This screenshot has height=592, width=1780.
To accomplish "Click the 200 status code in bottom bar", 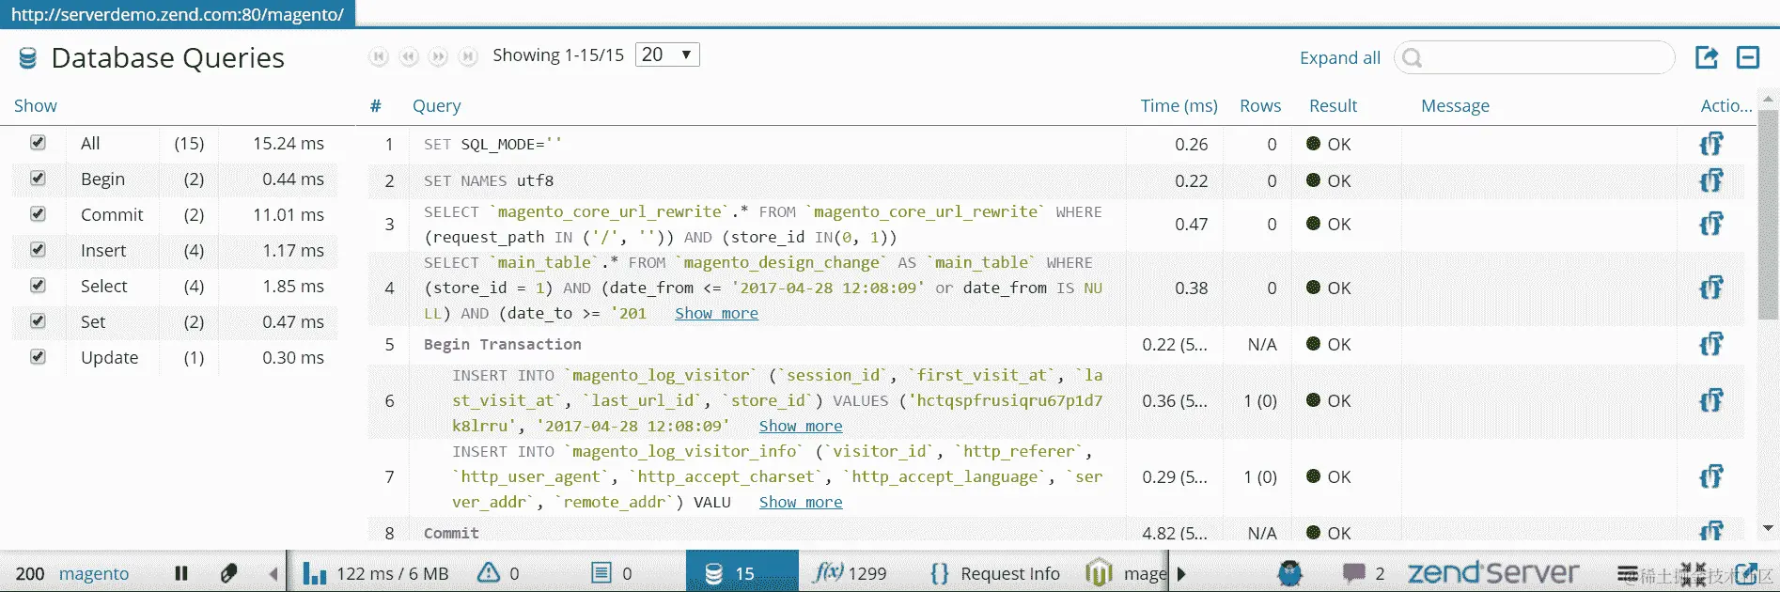I will pos(30,573).
